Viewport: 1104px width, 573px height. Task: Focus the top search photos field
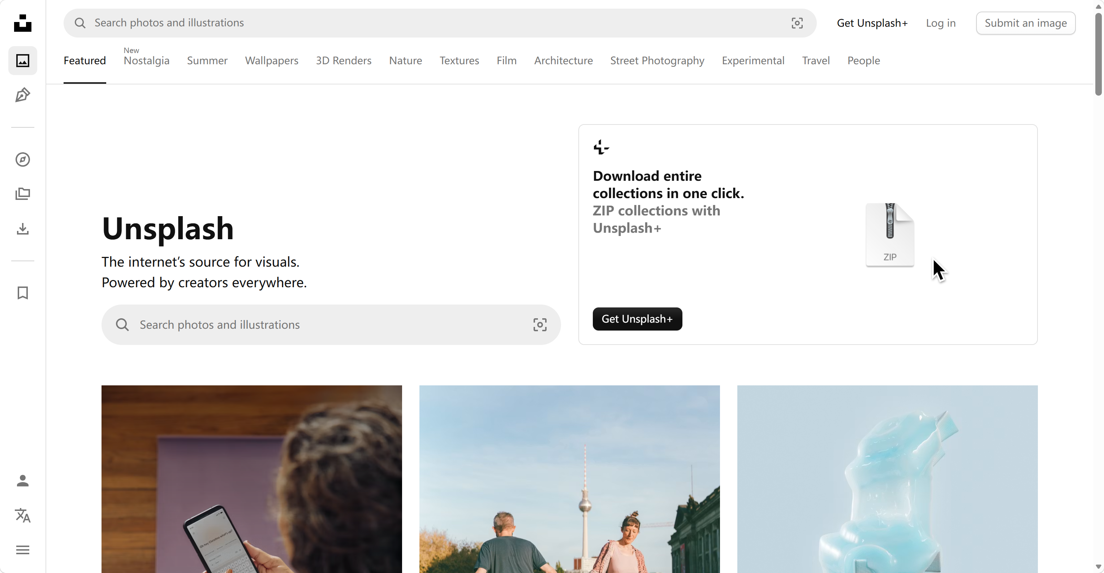click(440, 23)
